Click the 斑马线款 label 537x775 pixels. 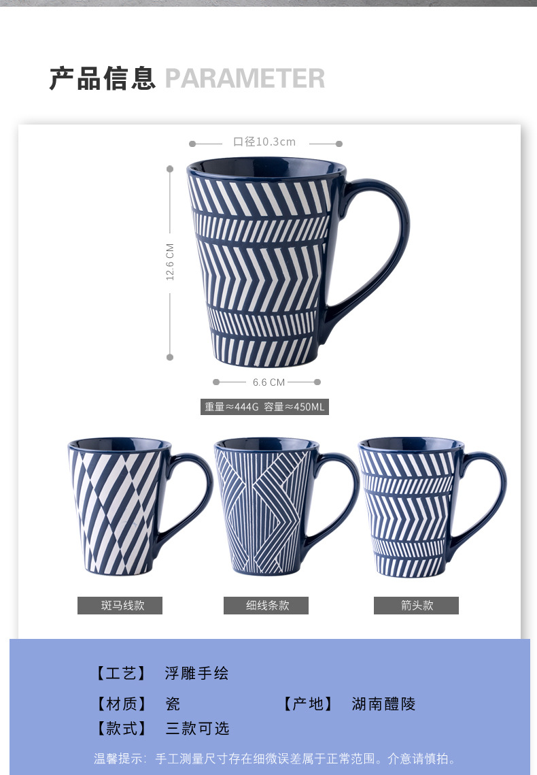click(x=120, y=606)
